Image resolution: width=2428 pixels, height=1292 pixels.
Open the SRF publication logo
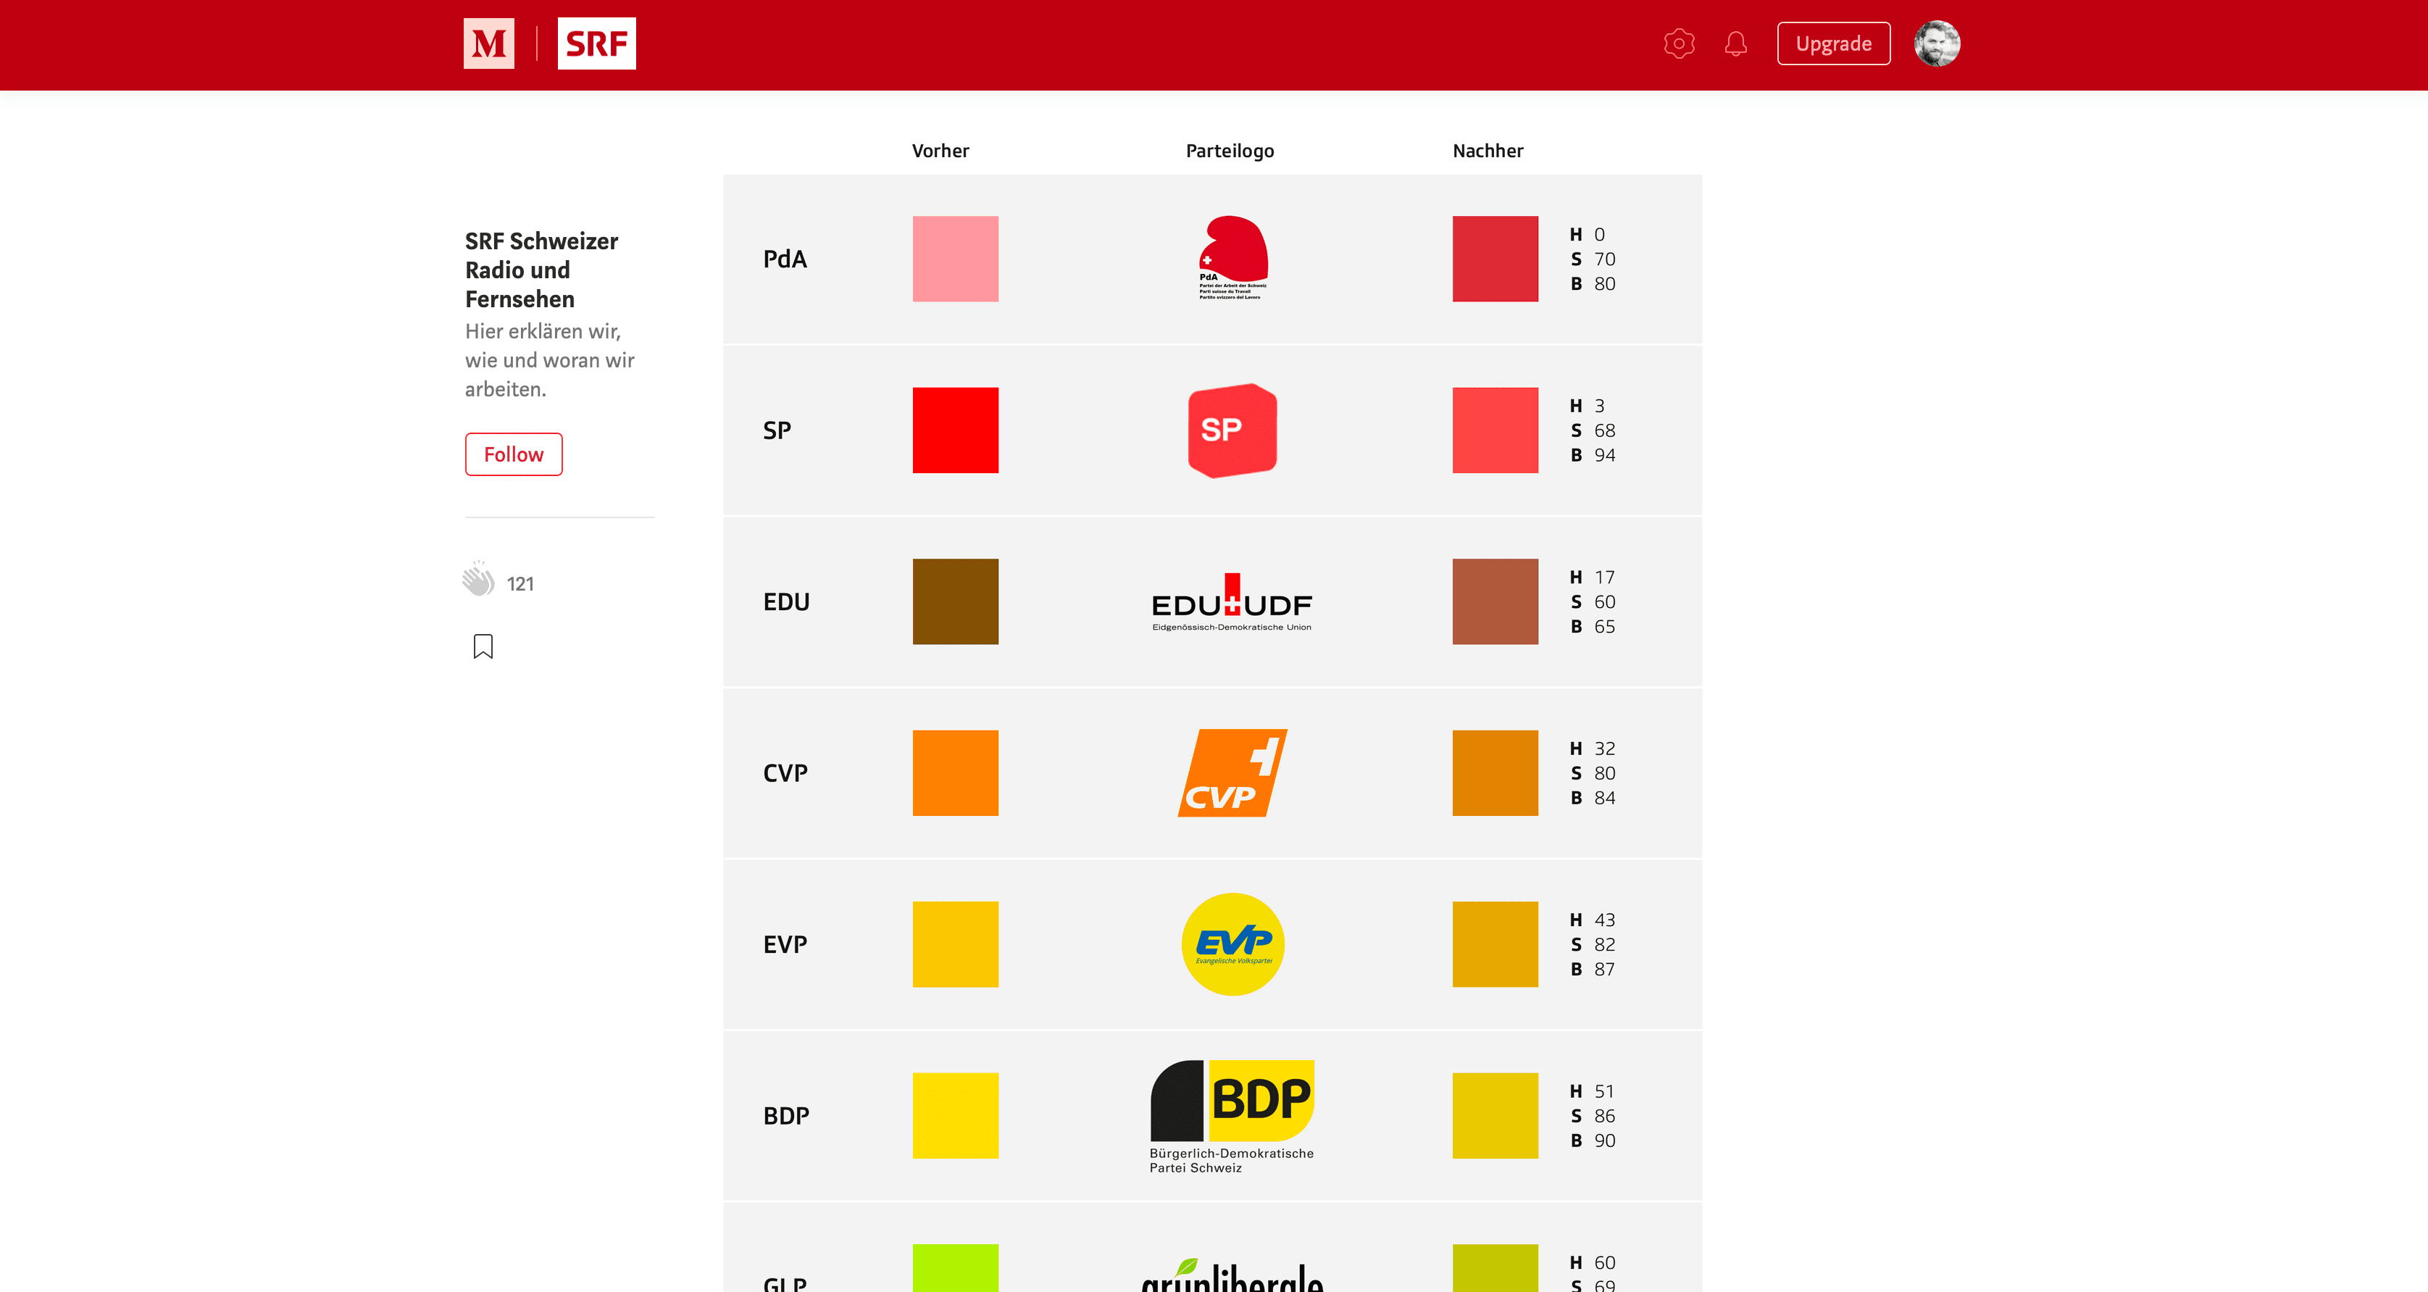click(x=596, y=43)
